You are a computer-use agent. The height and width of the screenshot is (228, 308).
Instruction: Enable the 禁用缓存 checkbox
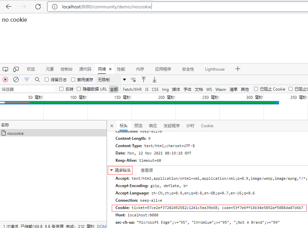click(73, 80)
